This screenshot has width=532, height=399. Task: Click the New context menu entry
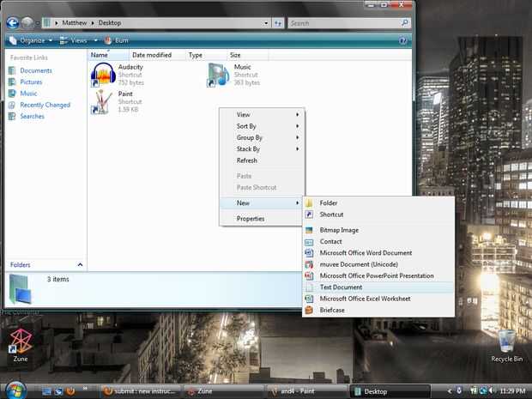click(262, 203)
